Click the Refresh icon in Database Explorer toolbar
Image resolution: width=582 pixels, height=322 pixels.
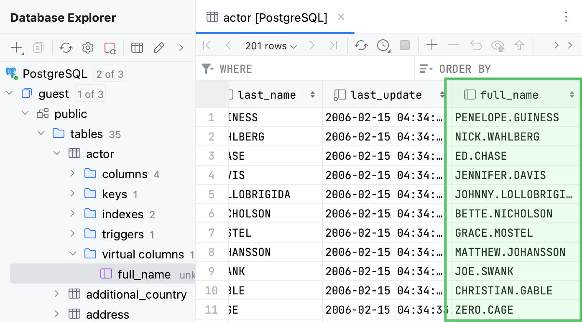point(66,48)
